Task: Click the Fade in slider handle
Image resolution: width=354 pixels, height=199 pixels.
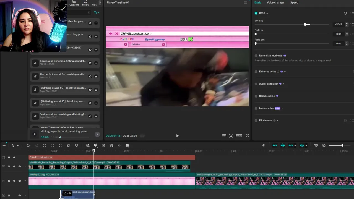Action: 256,34
